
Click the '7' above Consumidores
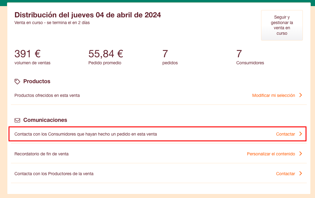[239, 54]
